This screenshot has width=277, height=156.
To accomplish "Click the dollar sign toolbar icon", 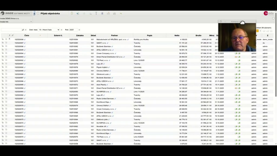I will tap(72, 13).
